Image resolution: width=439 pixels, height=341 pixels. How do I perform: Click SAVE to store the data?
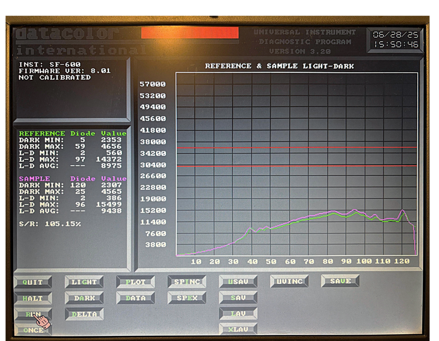[340, 281]
